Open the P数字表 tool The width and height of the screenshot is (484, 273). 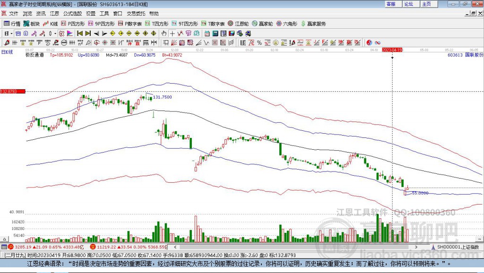coord(130,24)
